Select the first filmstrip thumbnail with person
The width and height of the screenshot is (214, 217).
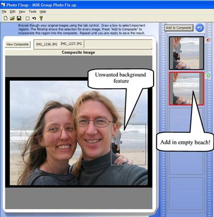point(186,53)
